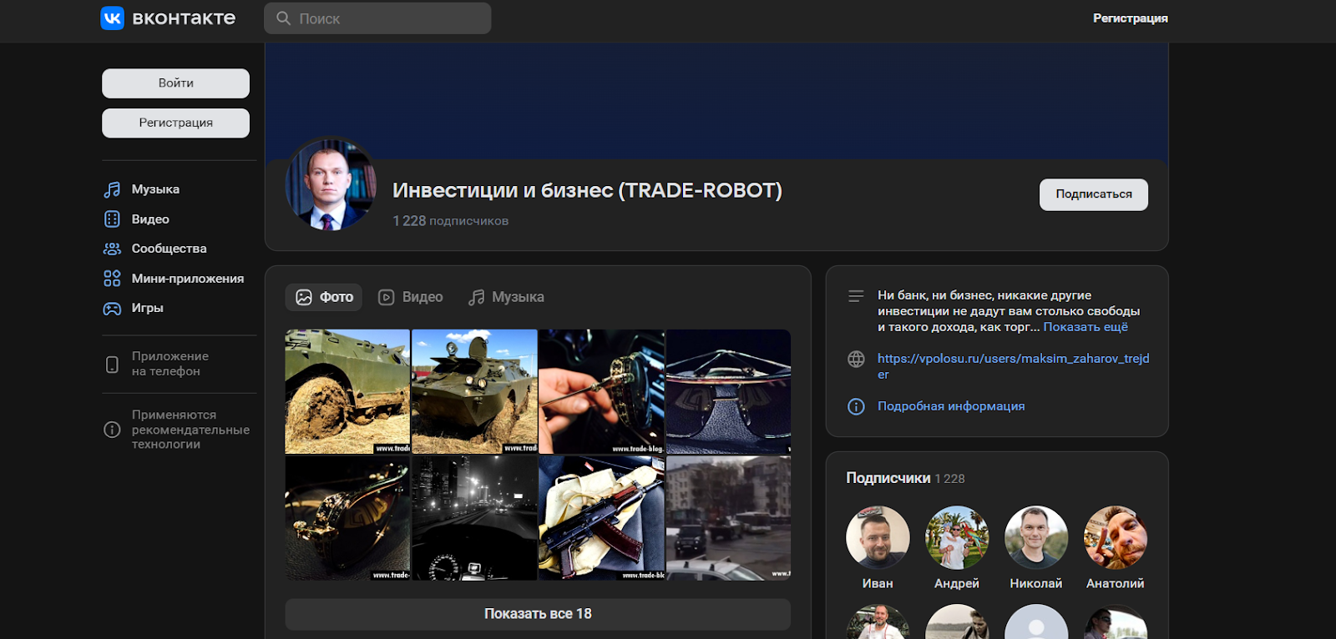The height and width of the screenshot is (639, 1336).
Task: Switch to the Музыка tab
Action: 506,297
